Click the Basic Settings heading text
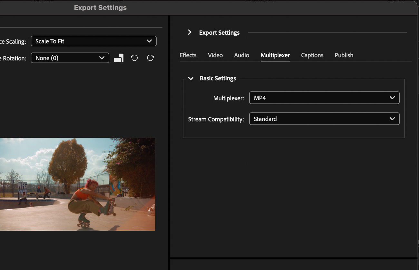 (218, 78)
